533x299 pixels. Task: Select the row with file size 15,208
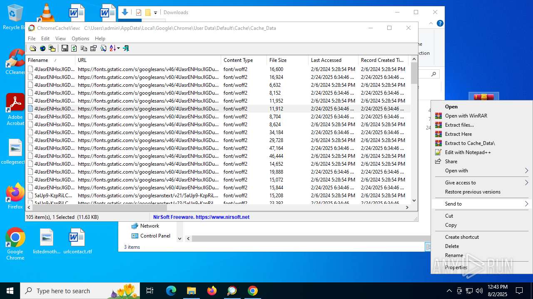point(218,196)
